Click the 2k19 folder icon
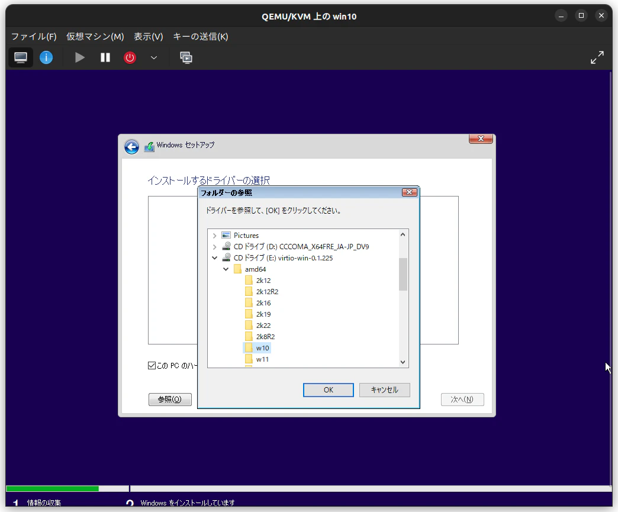The image size is (618, 512). (249, 314)
